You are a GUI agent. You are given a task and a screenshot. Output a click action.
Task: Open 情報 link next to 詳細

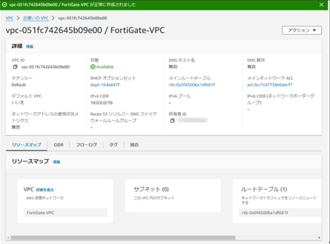pyautogui.click(x=30, y=47)
